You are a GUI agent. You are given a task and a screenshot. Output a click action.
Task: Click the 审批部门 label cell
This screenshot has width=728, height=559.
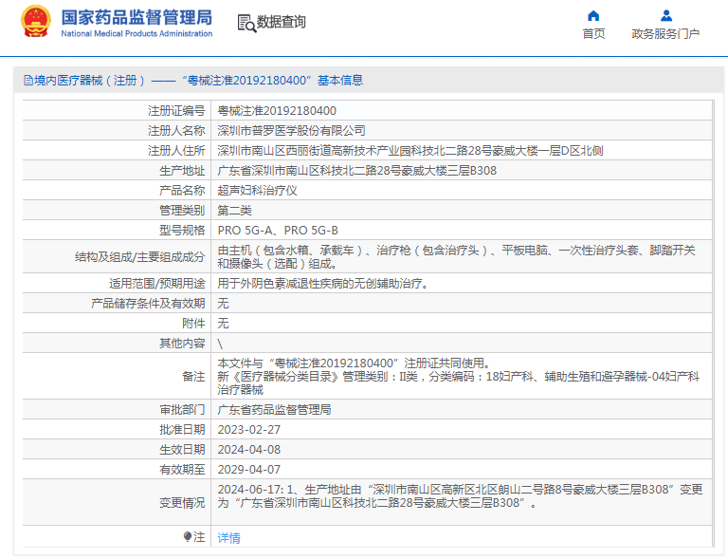[117, 410]
